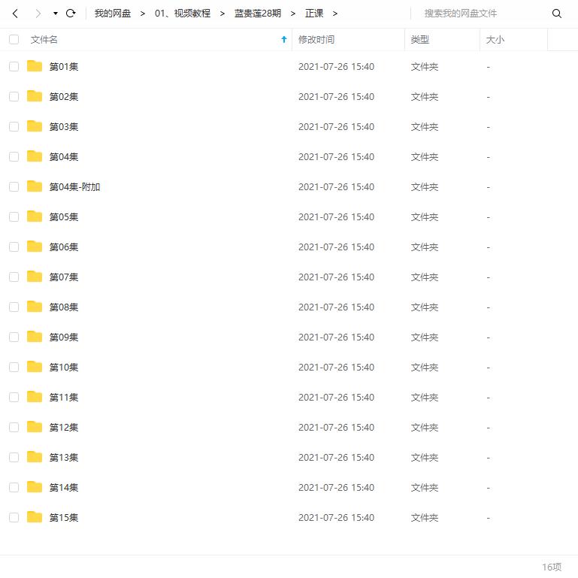Select the 第12集 folder name
578x578 pixels.
[64, 428]
